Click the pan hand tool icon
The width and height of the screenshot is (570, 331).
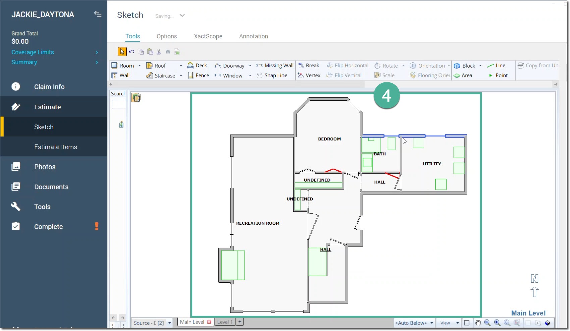478,323
